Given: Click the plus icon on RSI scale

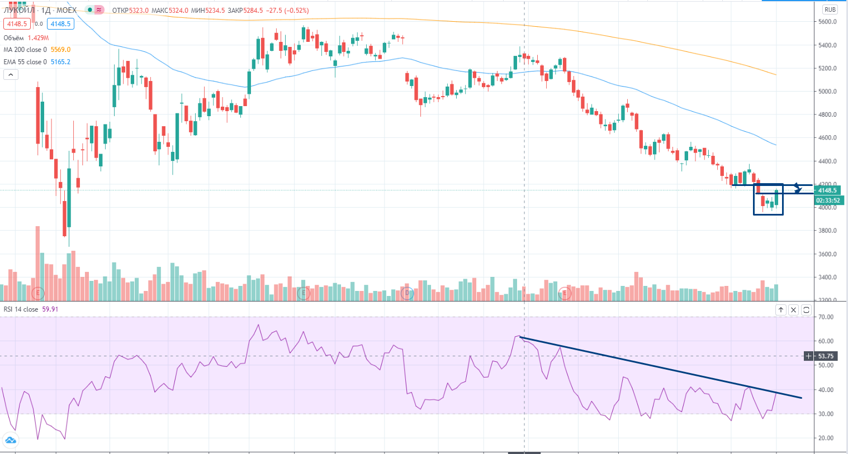Looking at the screenshot, I should 808,356.
